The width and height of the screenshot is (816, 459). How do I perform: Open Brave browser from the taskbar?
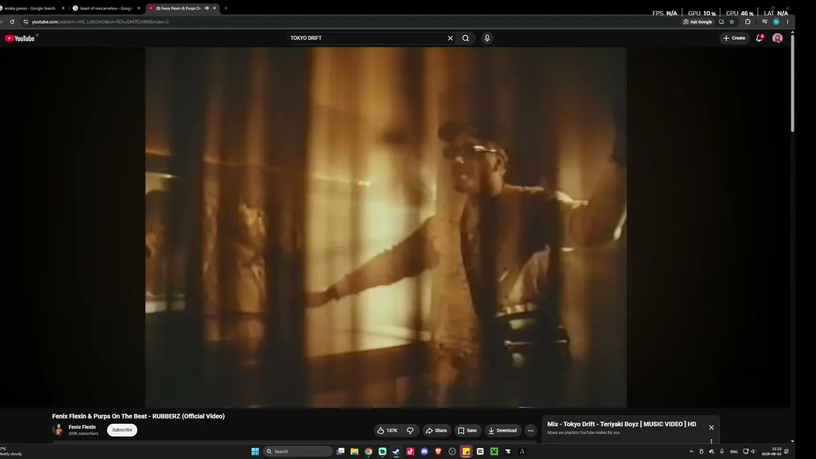tap(439, 451)
